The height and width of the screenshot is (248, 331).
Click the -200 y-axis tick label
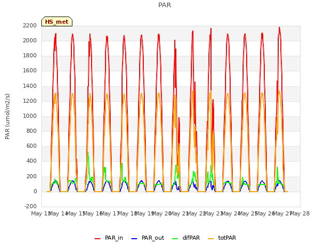pyautogui.click(x=31, y=207)
